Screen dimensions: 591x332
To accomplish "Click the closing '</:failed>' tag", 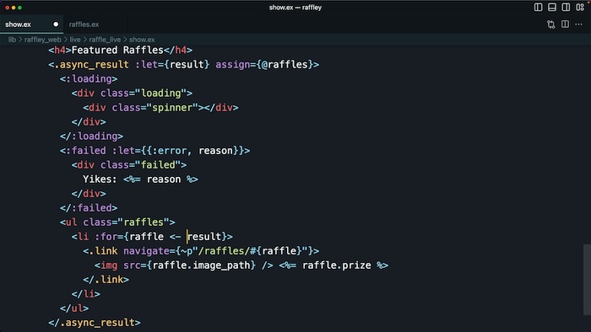I will pyautogui.click(x=89, y=208).
